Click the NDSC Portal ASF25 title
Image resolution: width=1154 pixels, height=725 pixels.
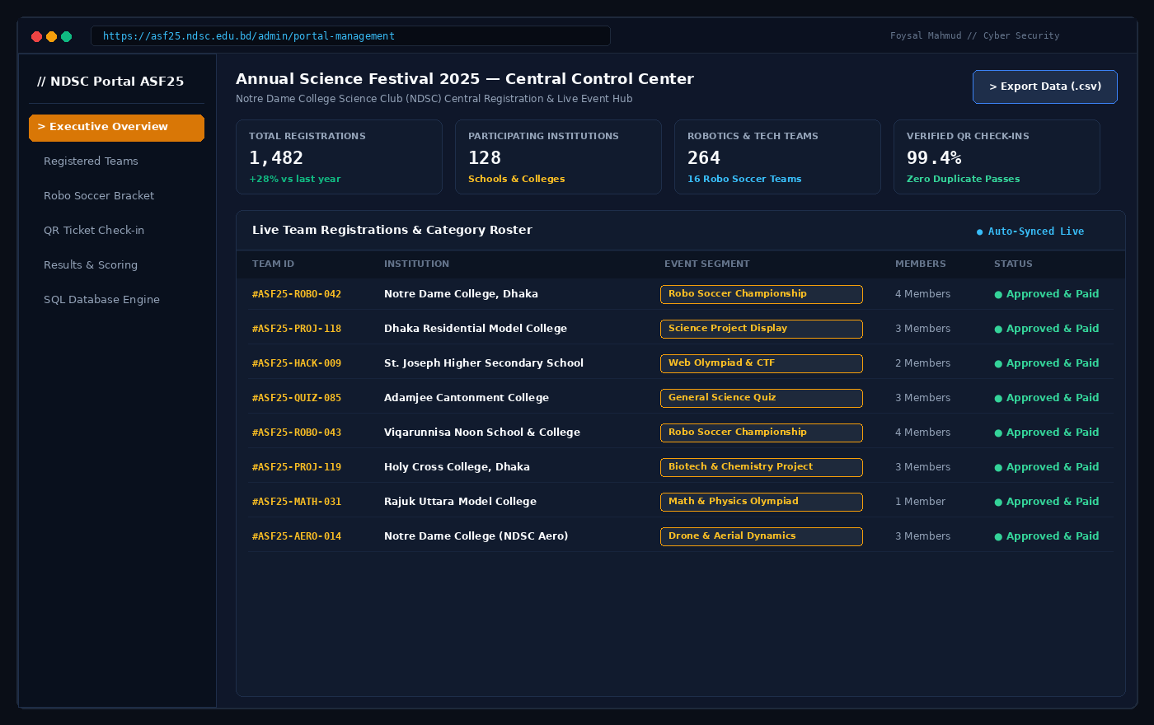point(110,82)
